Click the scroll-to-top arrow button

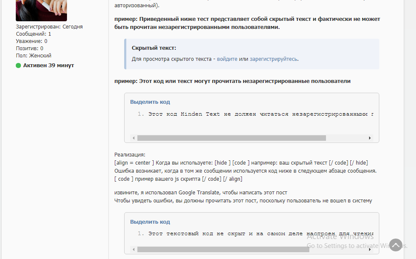click(x=396, y=245)
